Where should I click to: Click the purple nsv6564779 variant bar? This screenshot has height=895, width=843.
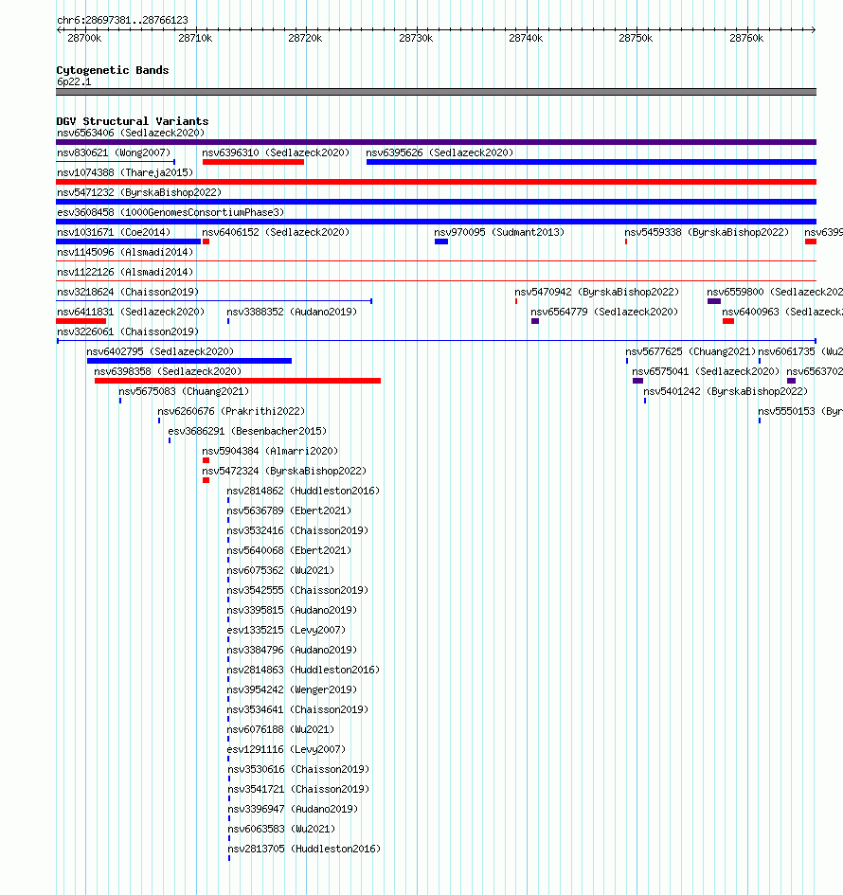(535, 321)
